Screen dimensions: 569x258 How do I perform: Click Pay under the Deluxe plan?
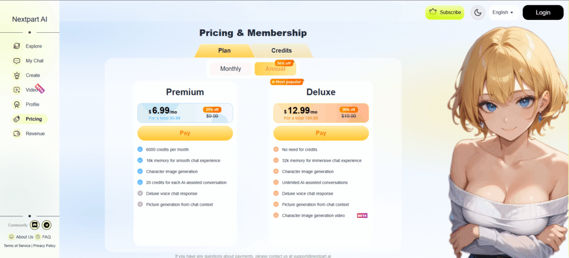[321, 133]
